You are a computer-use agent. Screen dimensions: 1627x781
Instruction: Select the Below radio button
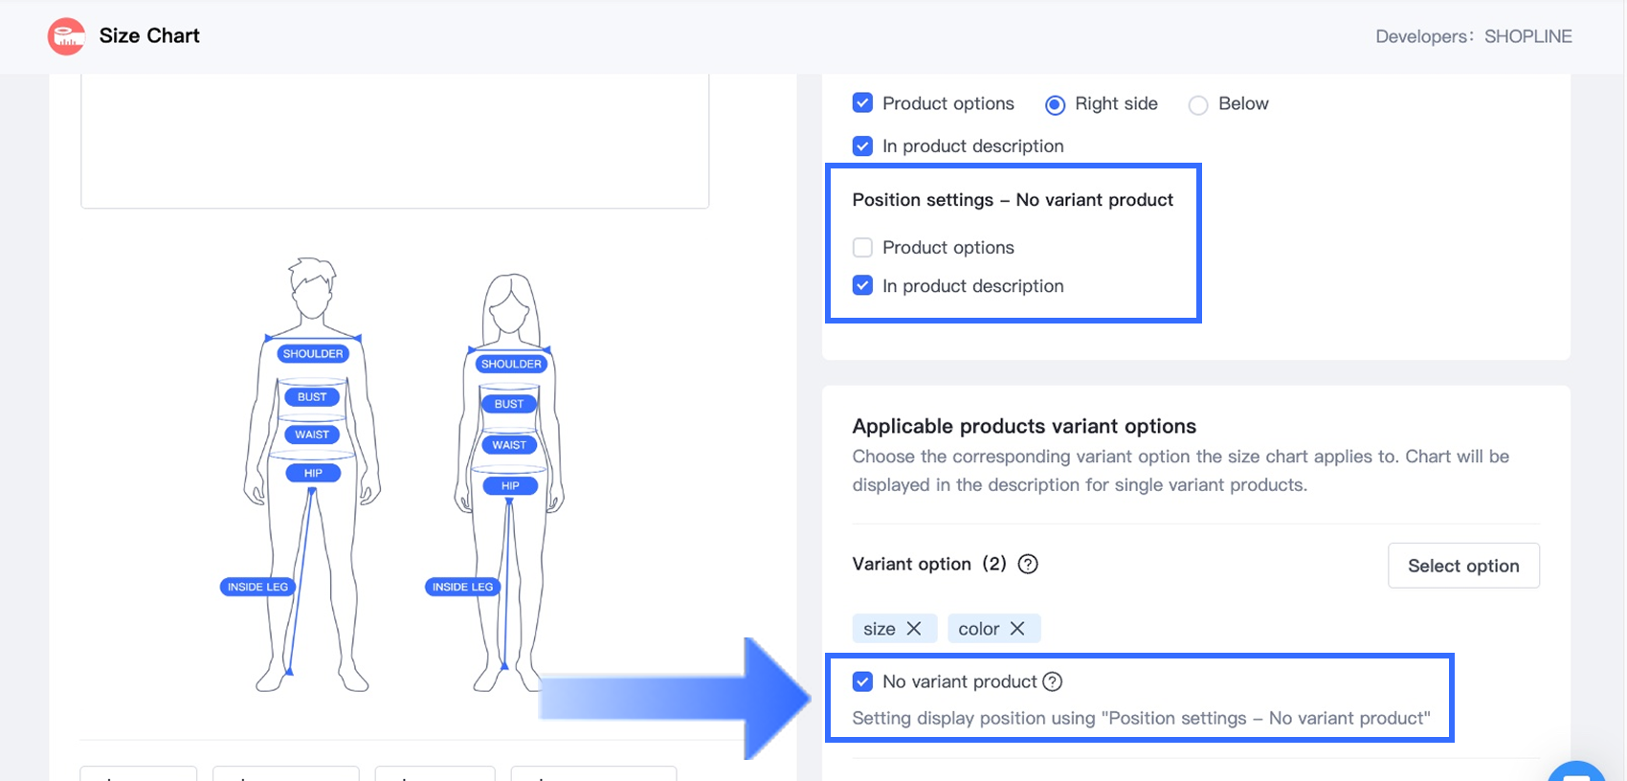1198,104
